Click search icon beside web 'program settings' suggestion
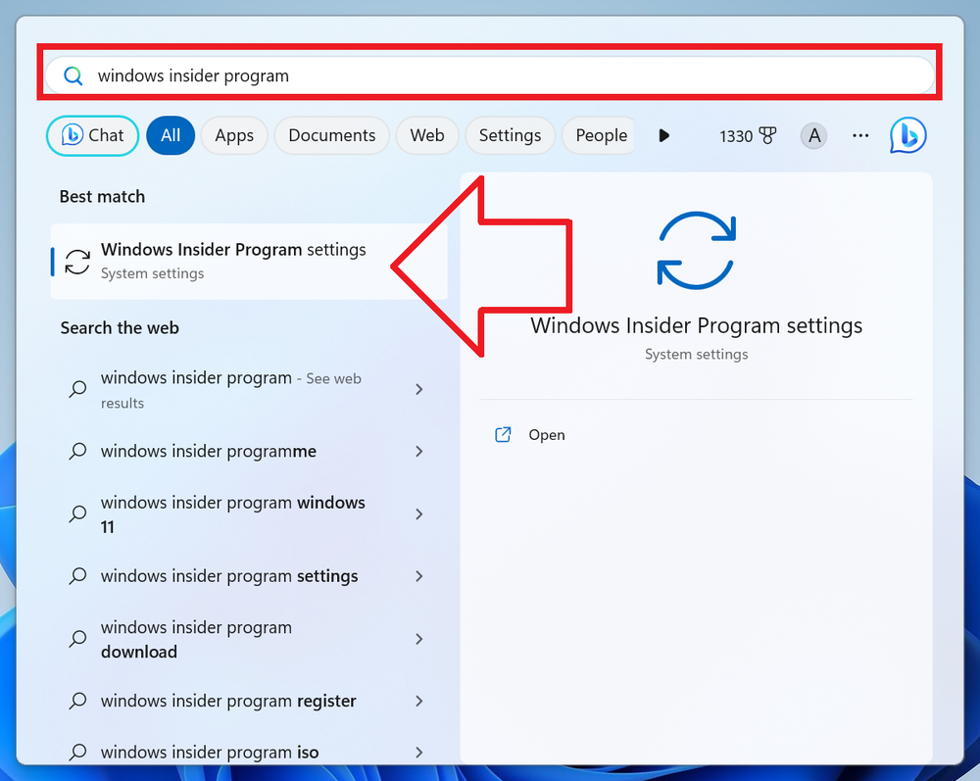 coord(77,575)
